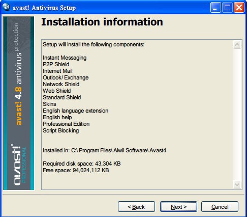
Task: Select 'Outlook/Exchange' component text
Action: [x=66, y=77]
